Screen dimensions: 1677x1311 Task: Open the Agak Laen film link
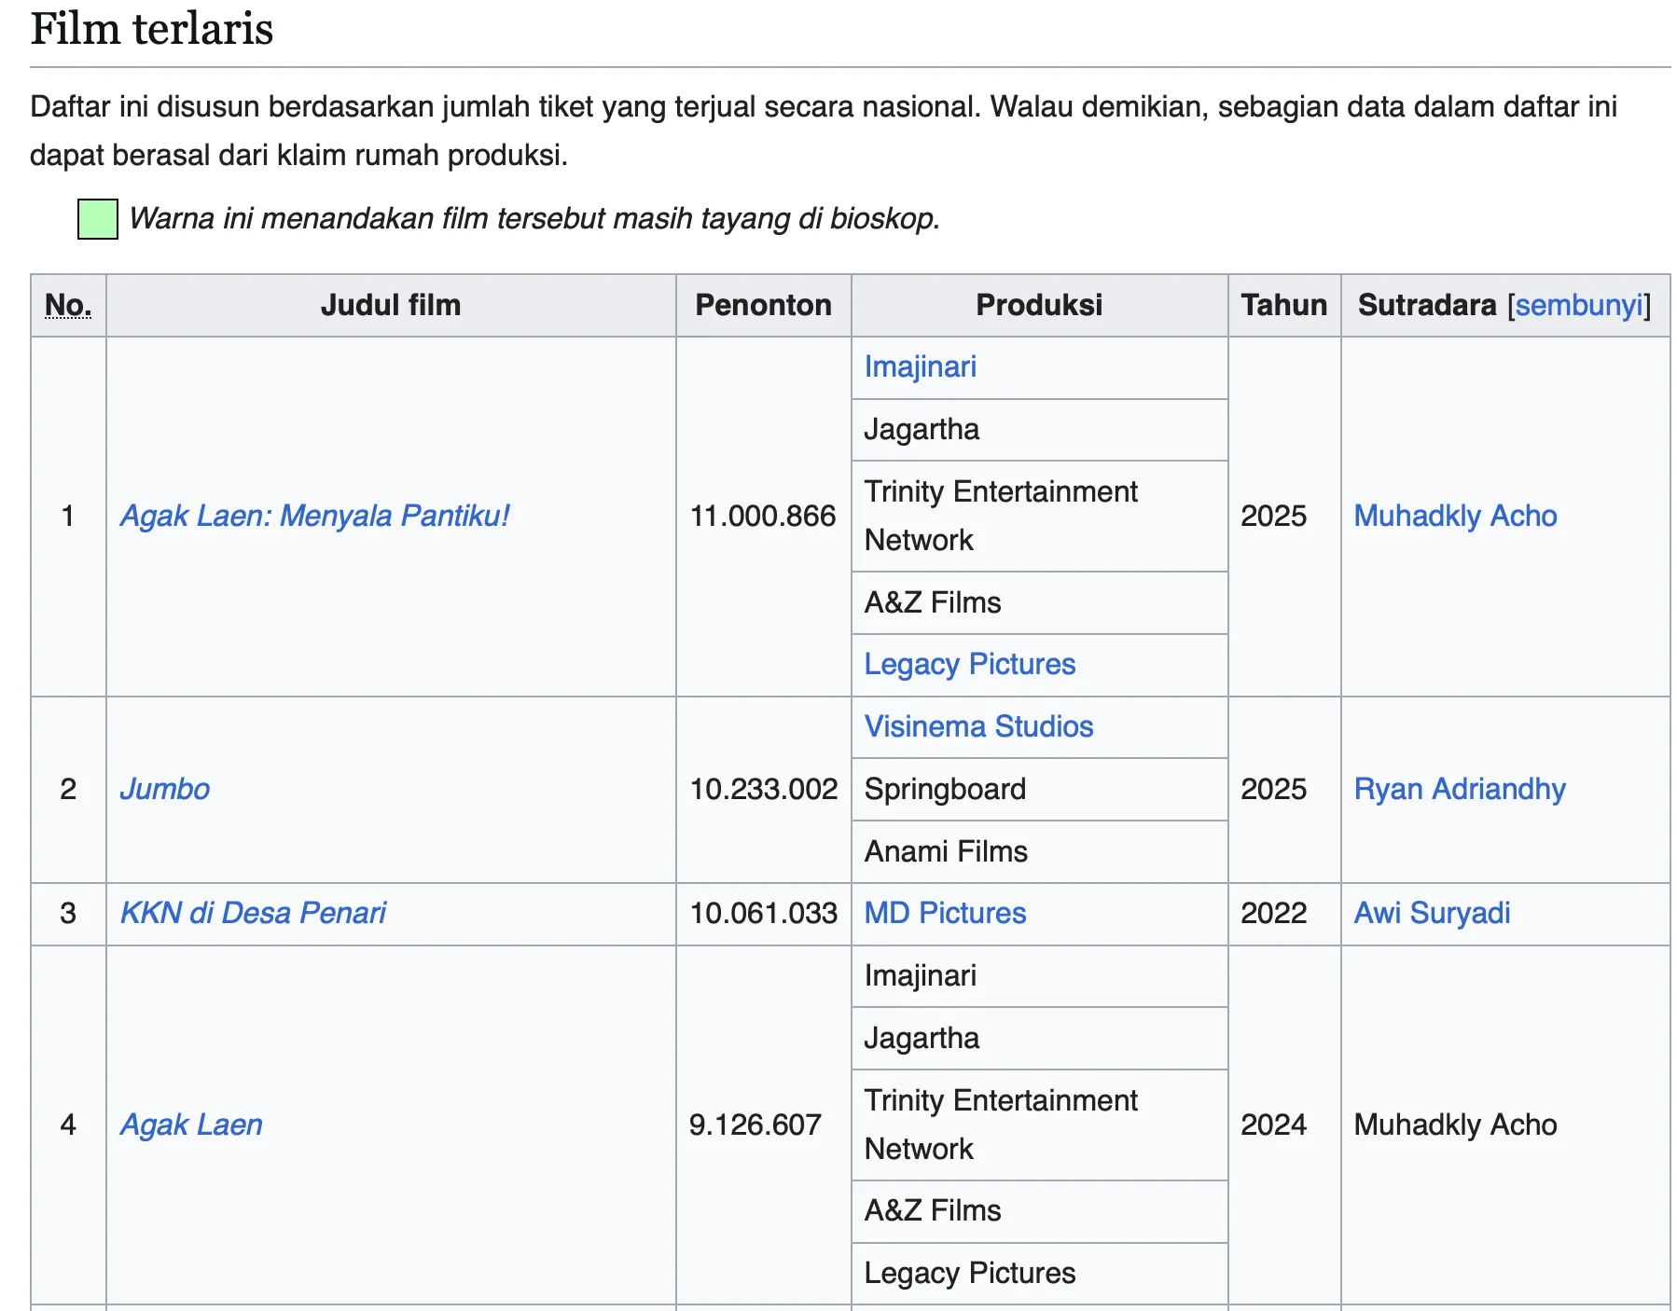pyautogui.click(x=191, y=1125)
